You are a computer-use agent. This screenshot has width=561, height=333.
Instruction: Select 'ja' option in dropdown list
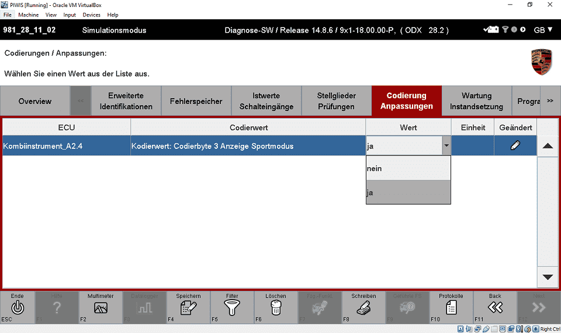coord(408,193)
